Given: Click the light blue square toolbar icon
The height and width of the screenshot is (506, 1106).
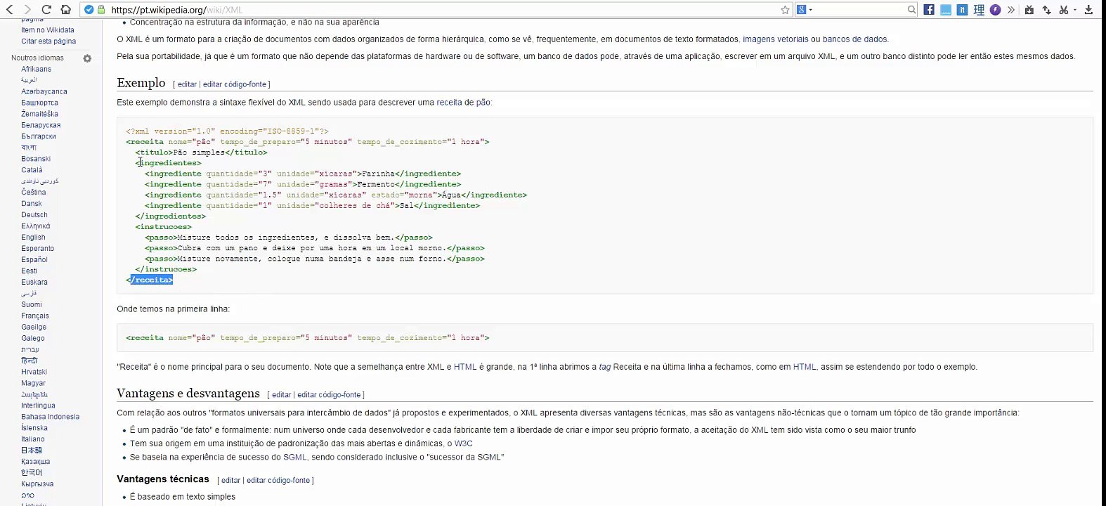Looking at the screenshot, I should click(946, 10).
